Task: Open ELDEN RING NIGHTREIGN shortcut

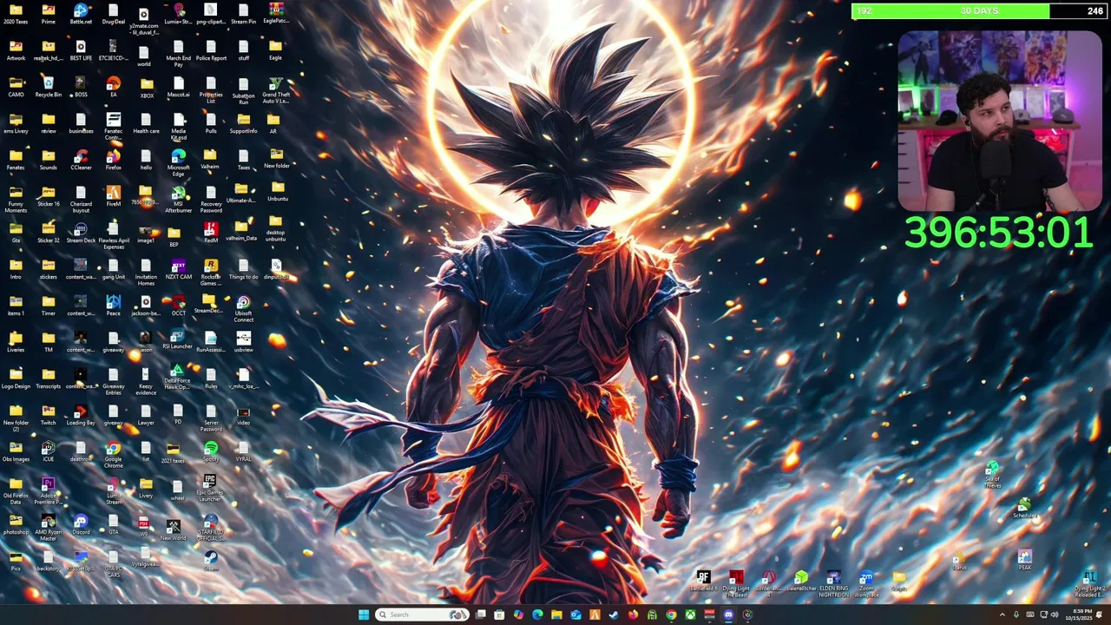Action: click(x=833, y=583)
